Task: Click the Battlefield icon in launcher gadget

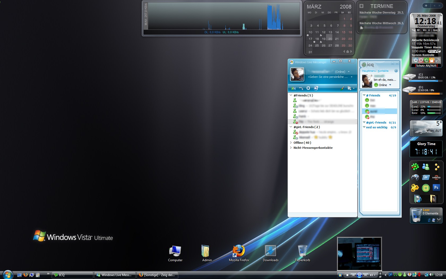Action: (x=436, y=177)
